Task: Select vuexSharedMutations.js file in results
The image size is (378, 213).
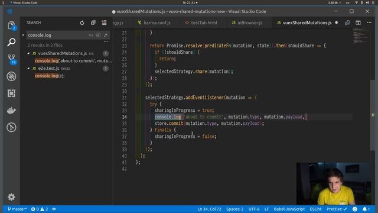Action: click(63, 53)
